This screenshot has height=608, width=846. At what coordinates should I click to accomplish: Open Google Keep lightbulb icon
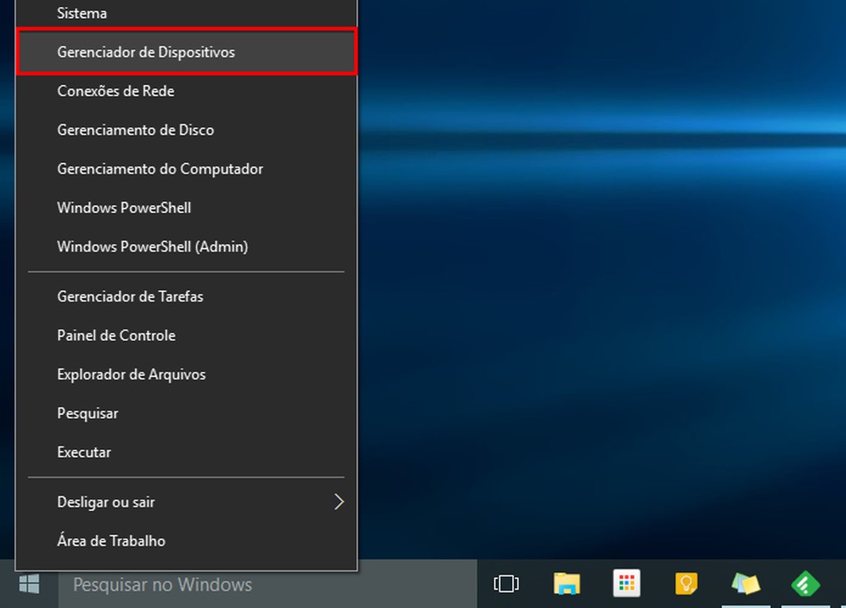pos(686,584)
